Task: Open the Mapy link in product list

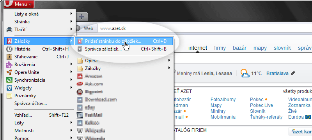Action: point(216,105)
